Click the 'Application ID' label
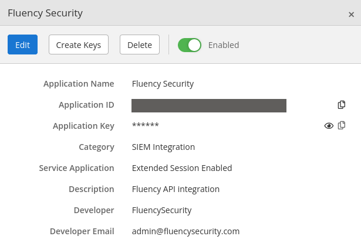 (x=86, y=105)
